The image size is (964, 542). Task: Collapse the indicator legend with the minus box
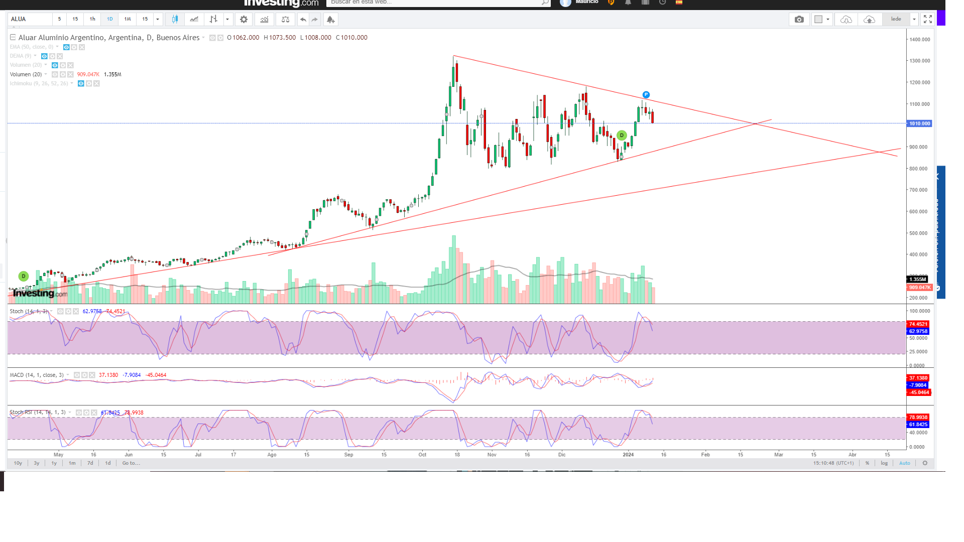click(x=13, y=37)
